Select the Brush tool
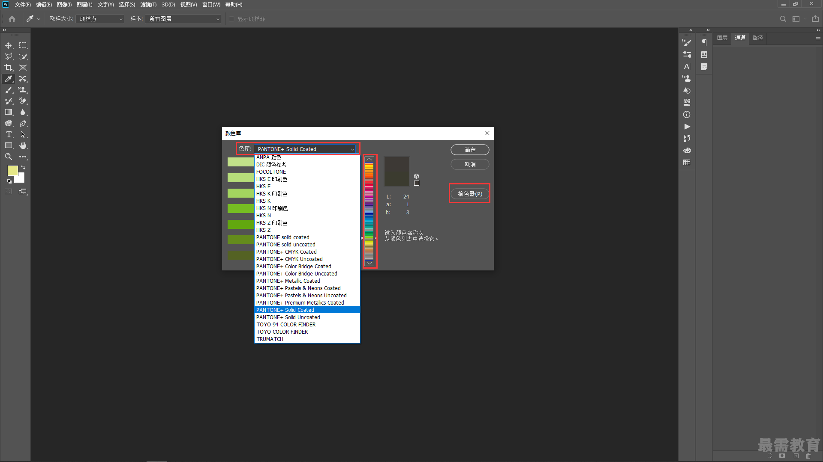 point(9,90)
